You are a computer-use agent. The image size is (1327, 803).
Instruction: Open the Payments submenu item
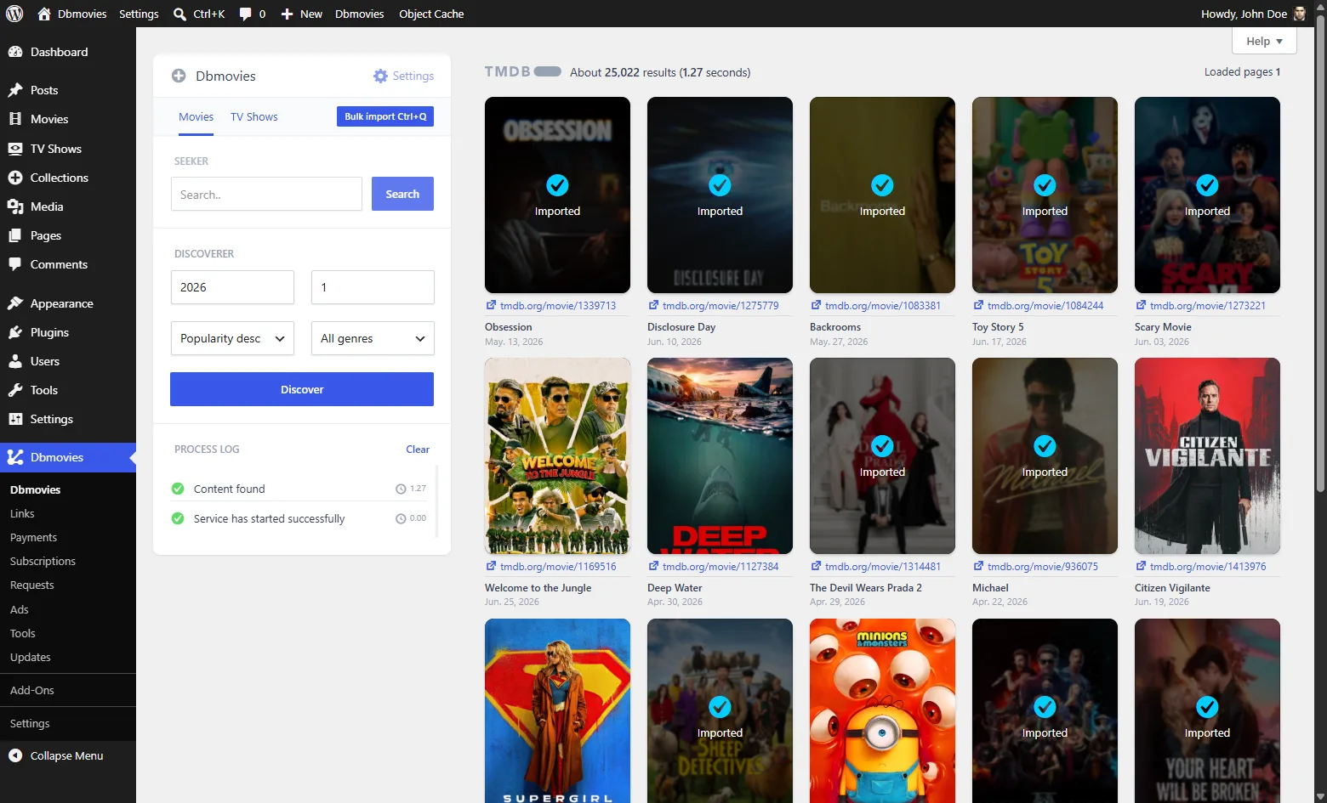pyautogui.click(x=34, y=537)
